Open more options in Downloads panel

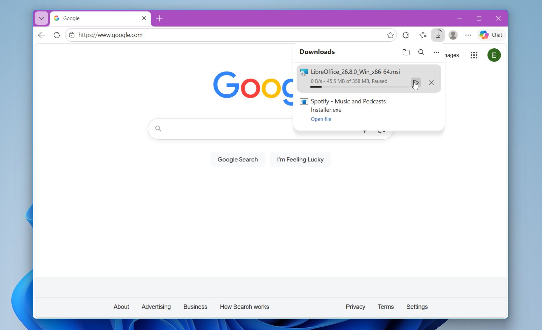tap(436, 52)
